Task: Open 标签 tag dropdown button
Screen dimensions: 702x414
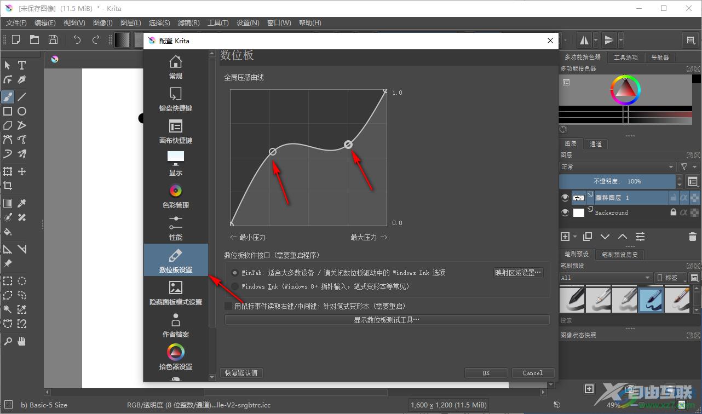Action: (671, 278)
